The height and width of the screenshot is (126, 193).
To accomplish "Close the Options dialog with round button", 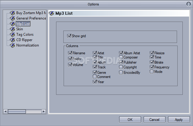I will [x=188, y=4].
